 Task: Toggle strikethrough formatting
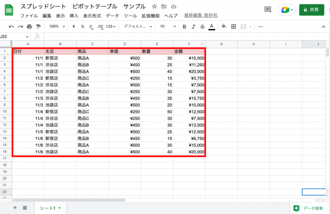point(202,27)
